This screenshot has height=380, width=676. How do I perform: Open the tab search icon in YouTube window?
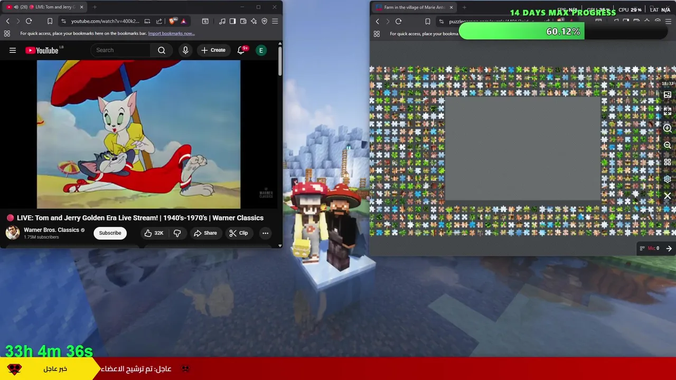click(x=205, y=21)
